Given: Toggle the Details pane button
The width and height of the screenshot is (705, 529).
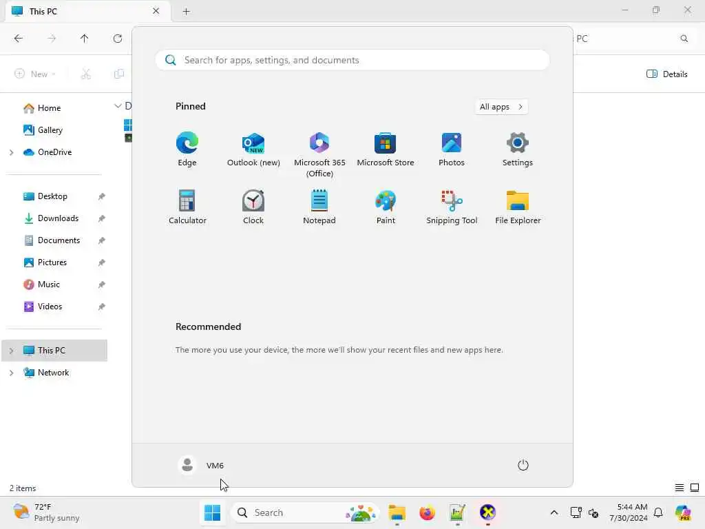Looking at the screenshot, I should [666, 74].
